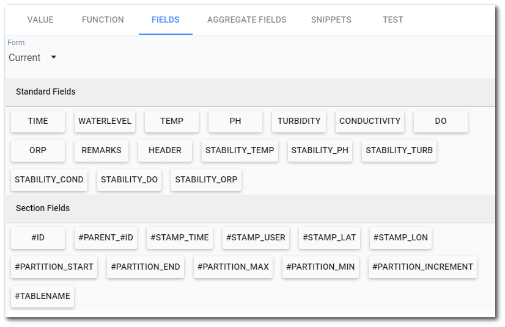Add the TURBIDITY field
505x327 pixels.
[x=299, y=121]
